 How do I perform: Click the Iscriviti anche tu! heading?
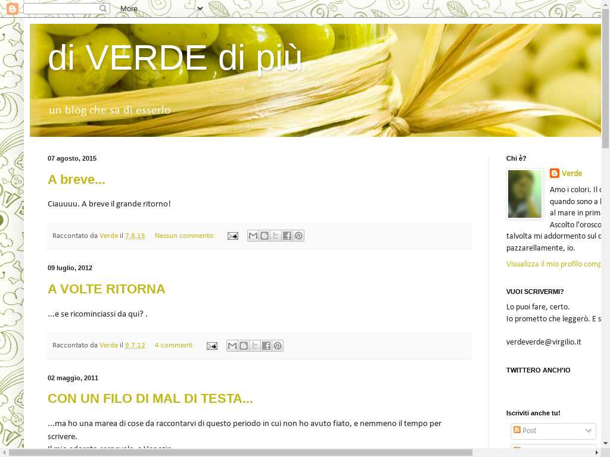point(533,413)
